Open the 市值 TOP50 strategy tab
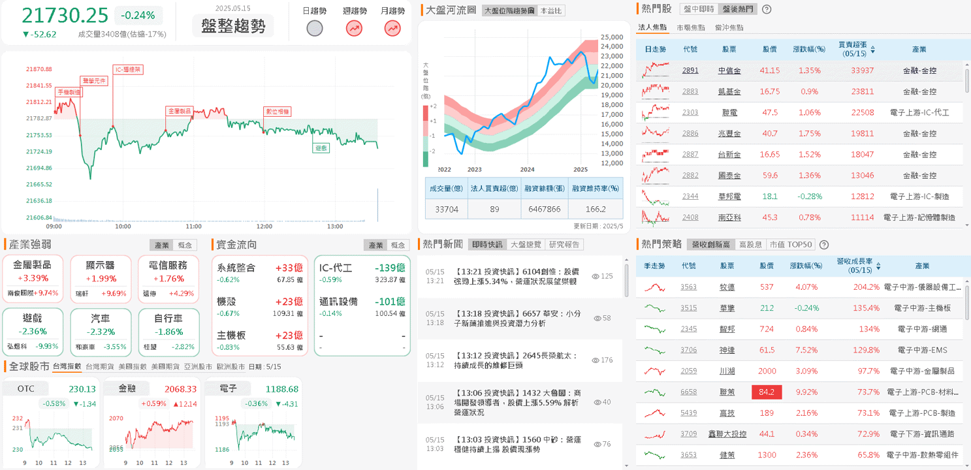Image resolution: width=971 pixels, height=470 pixels. (x=790, y=244)
